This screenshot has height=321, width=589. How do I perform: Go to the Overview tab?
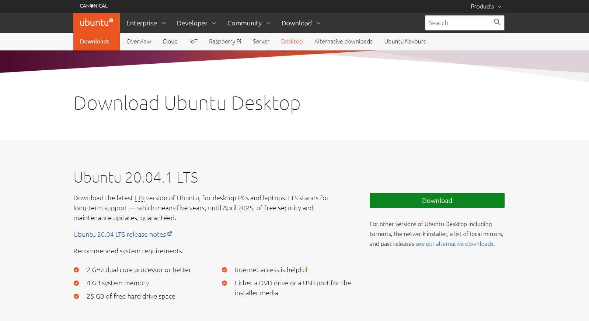[x=139, y=41]
